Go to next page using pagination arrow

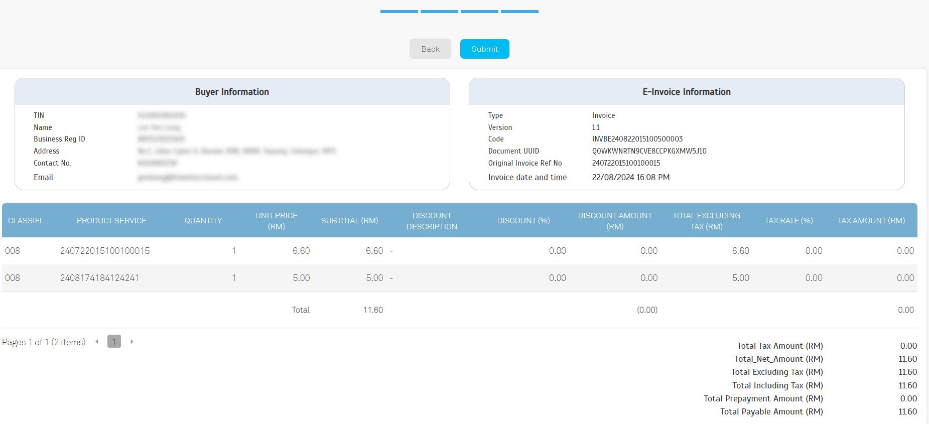click(131, 342)
